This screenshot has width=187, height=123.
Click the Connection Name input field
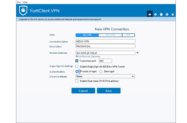click(x=105, y=42)
